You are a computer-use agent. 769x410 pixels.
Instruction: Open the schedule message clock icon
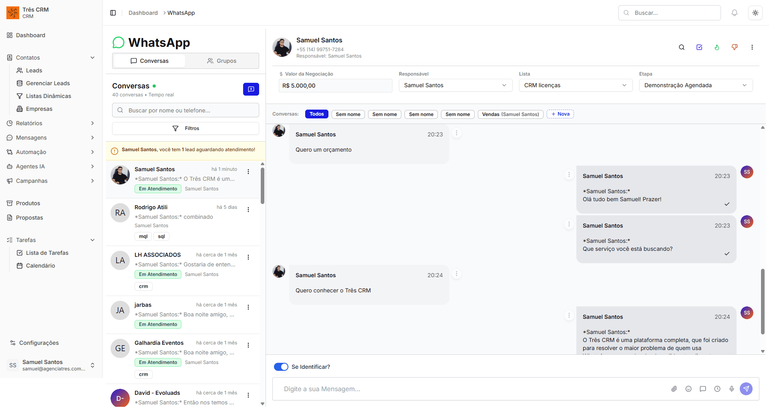tap(717, 388)
